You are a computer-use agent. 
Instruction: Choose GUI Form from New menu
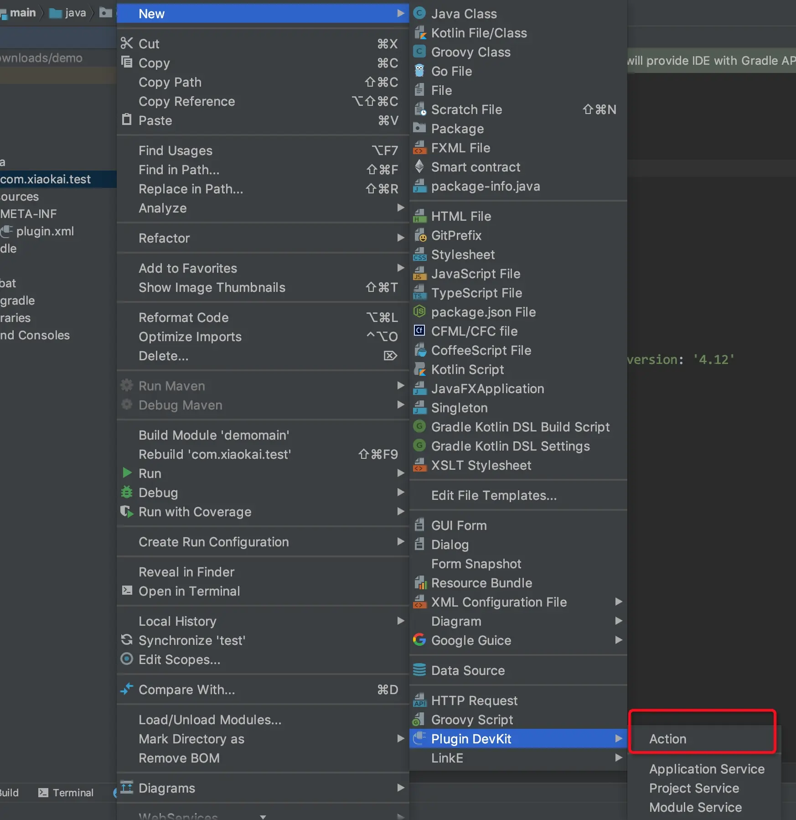[x=518, y=525]
